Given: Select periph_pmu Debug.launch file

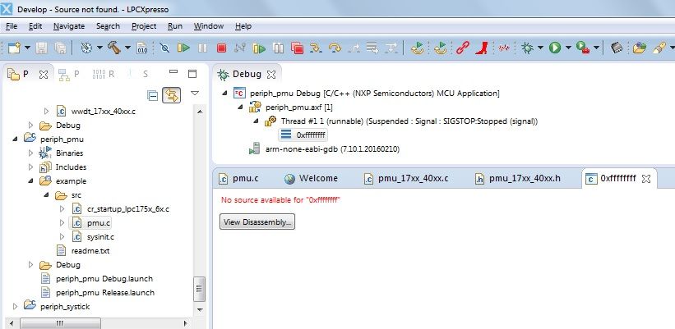Looking at the screenshot, I should pyautogui.click(x=104, y=278).
